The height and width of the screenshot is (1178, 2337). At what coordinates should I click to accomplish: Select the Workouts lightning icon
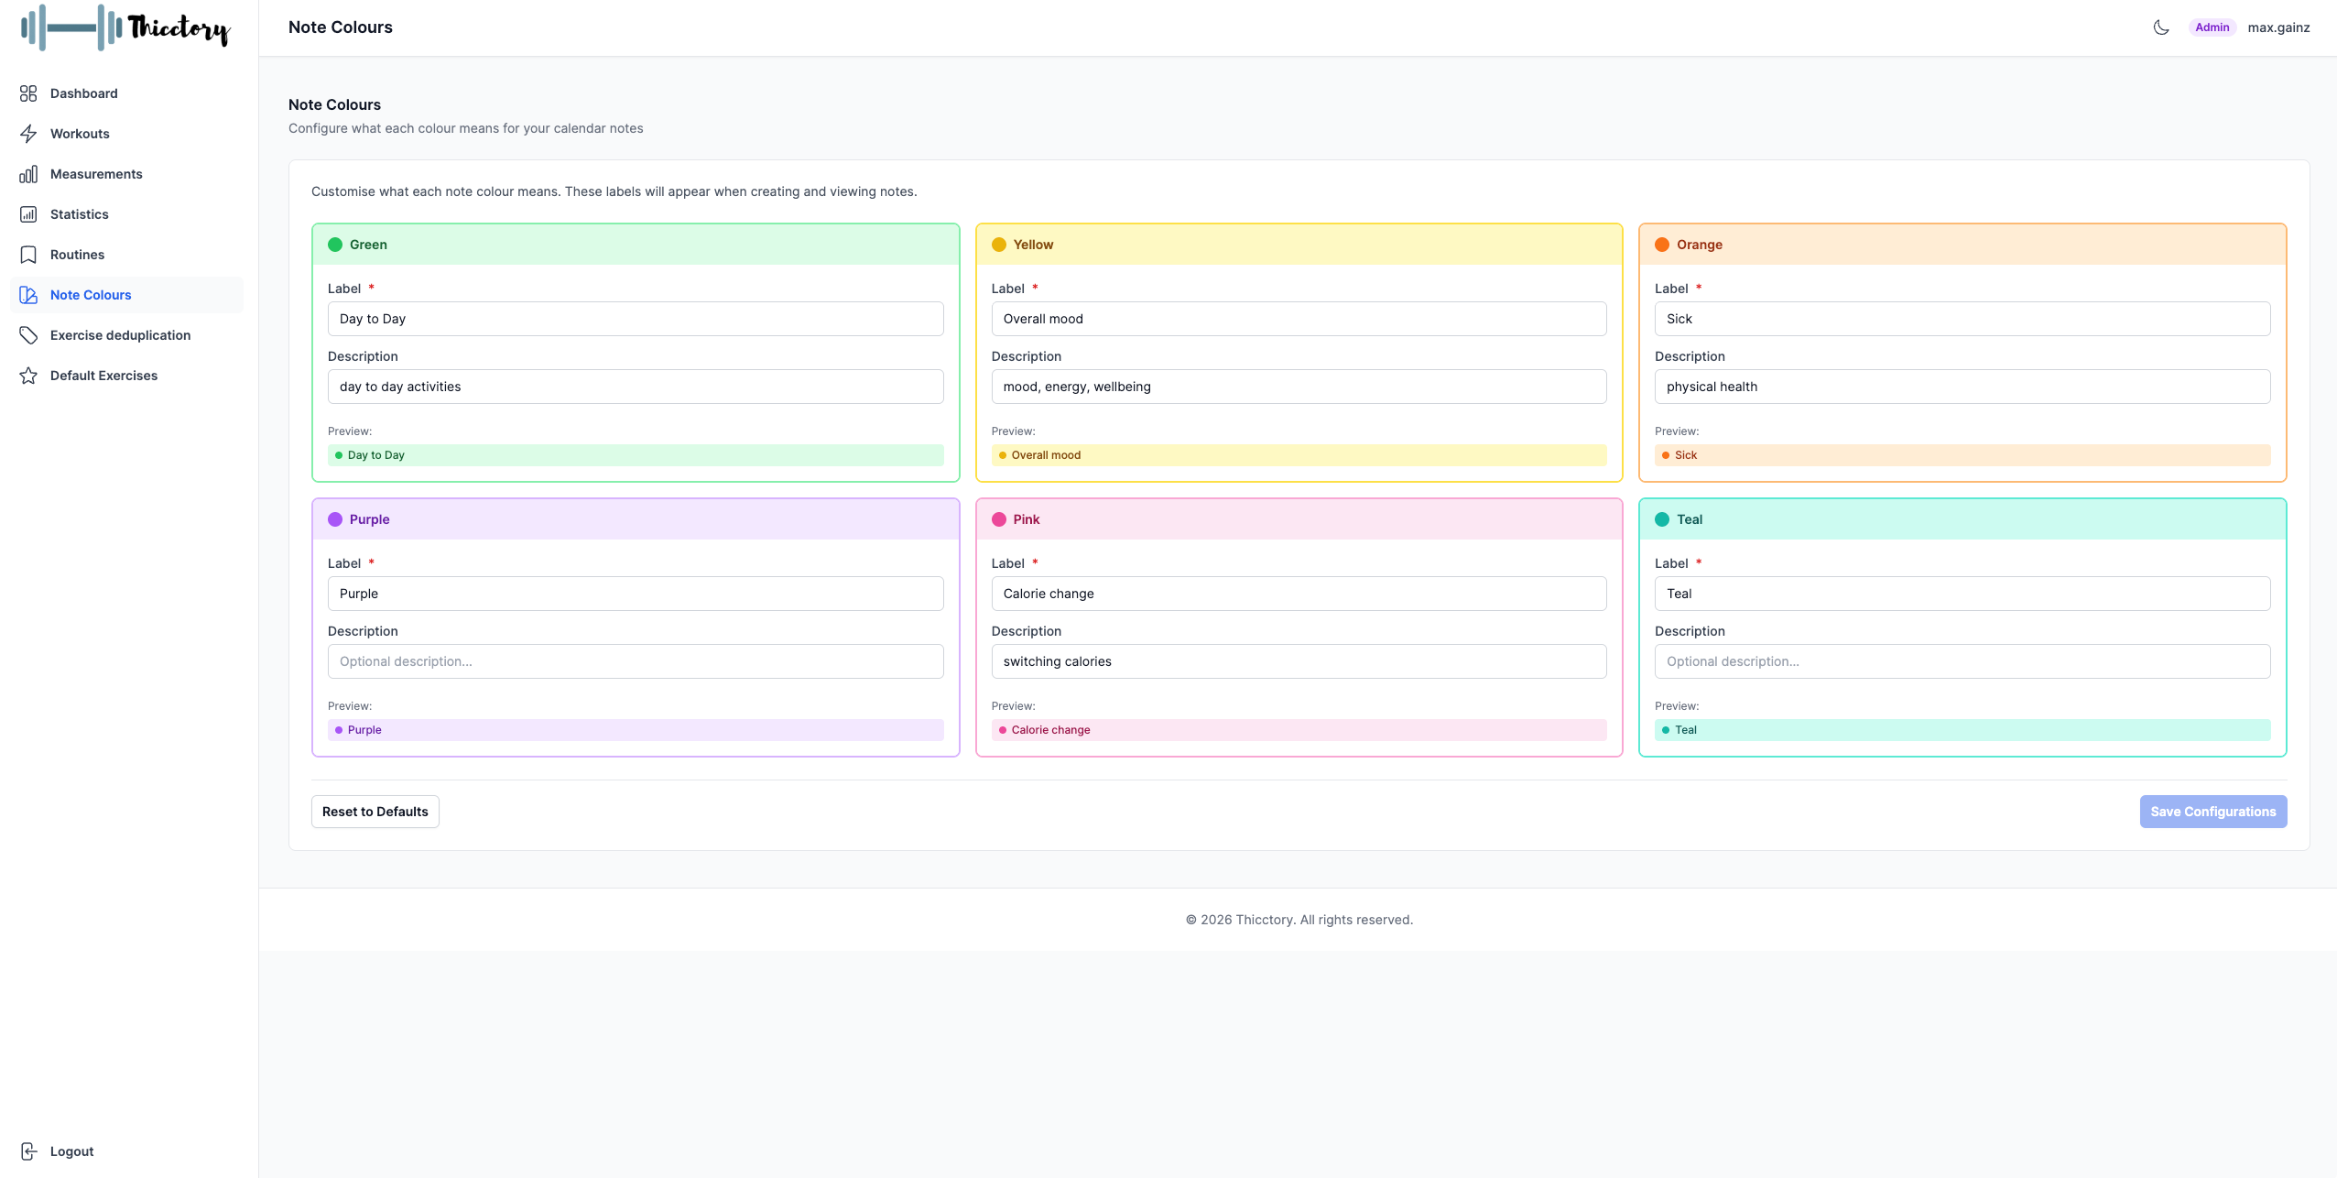pos(28,133)
